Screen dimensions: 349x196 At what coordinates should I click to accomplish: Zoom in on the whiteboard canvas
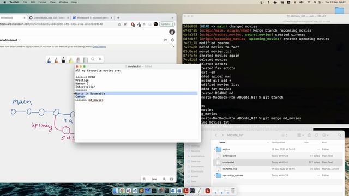pos(164,179)
